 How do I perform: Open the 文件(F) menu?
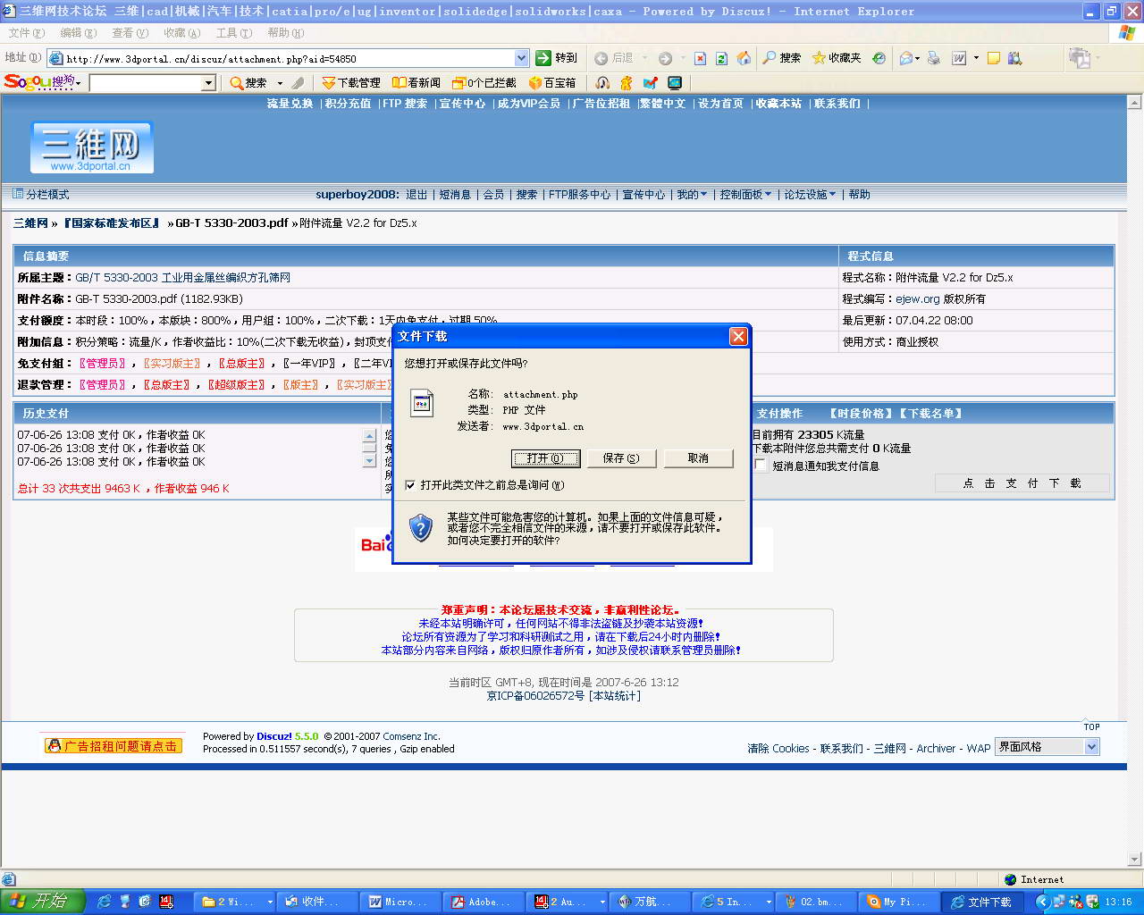coord(26,33)
